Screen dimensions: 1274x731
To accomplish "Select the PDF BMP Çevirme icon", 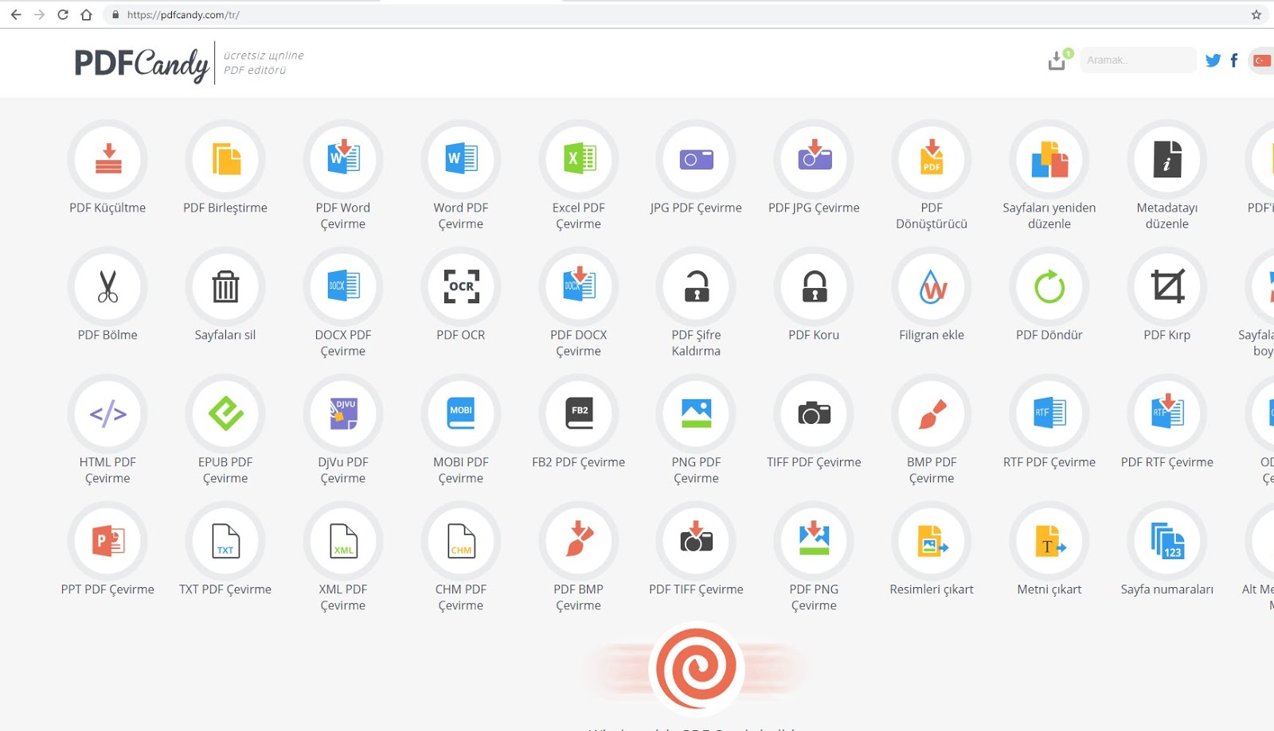I will coord(579,541).
